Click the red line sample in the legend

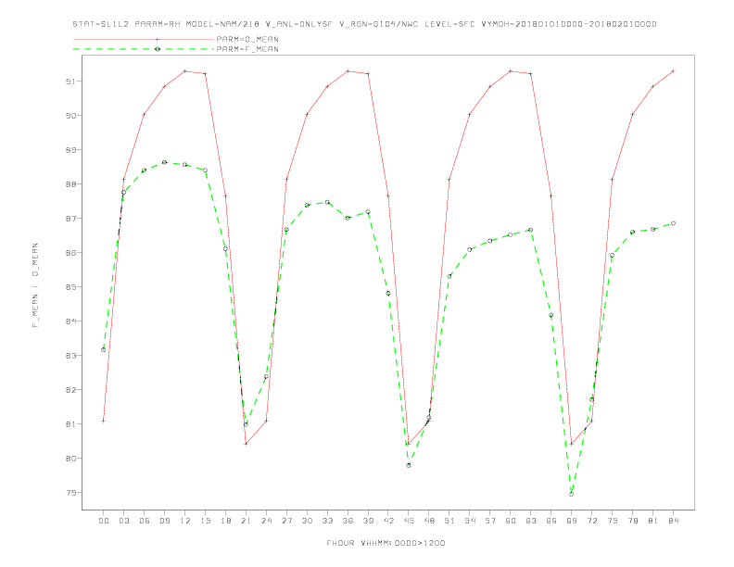tap(144, 39)
